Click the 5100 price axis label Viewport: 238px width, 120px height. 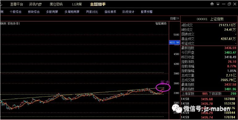pos(176,34)
